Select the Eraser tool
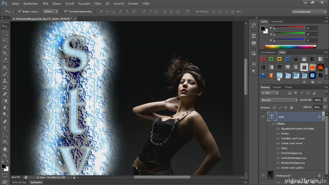The image size is (329, 185). (x=5, y=94)
